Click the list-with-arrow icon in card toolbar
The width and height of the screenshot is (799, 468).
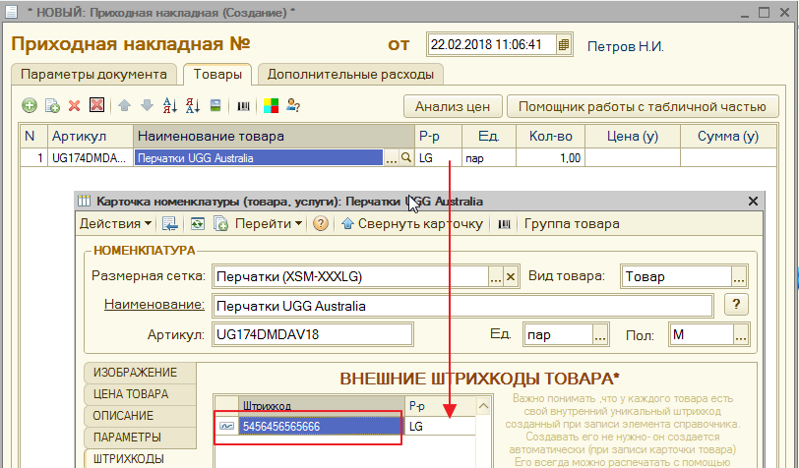(169, 223)
